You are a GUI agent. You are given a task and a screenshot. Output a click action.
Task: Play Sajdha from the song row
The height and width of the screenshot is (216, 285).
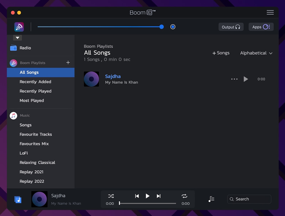click(x=246, y=79)
